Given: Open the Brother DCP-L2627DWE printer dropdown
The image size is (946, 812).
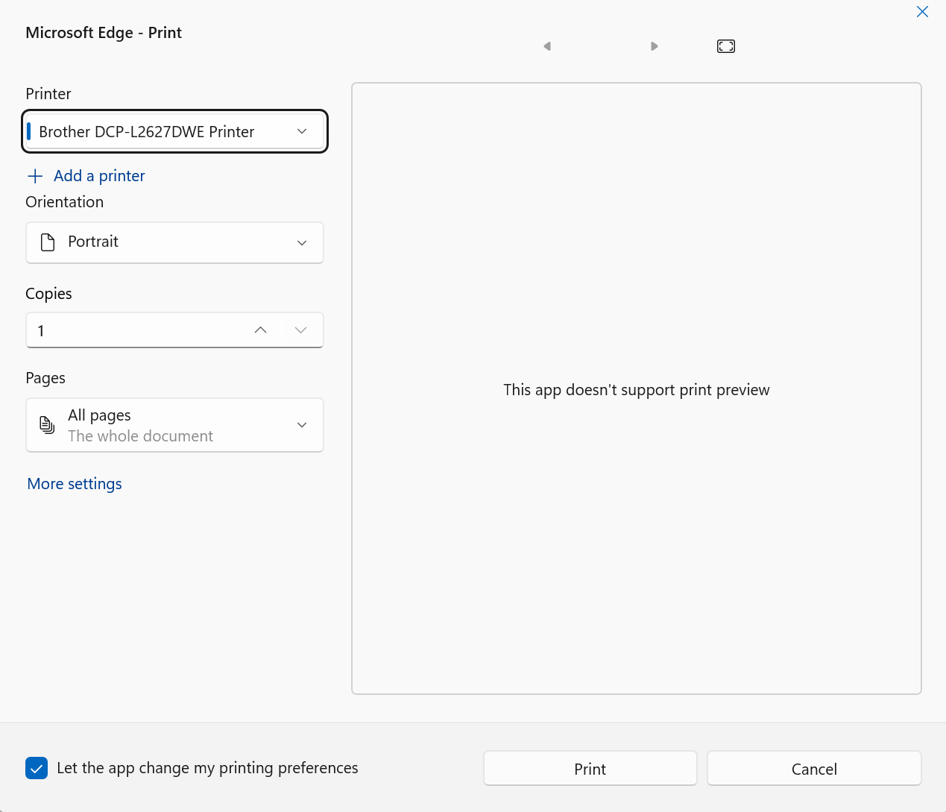Looking at the screenshot, I should pos(174,132).
